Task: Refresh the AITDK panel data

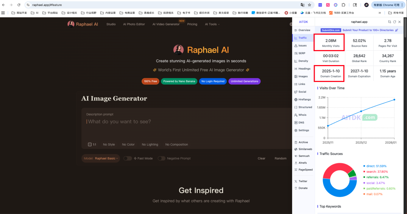Action: point(395,22)
